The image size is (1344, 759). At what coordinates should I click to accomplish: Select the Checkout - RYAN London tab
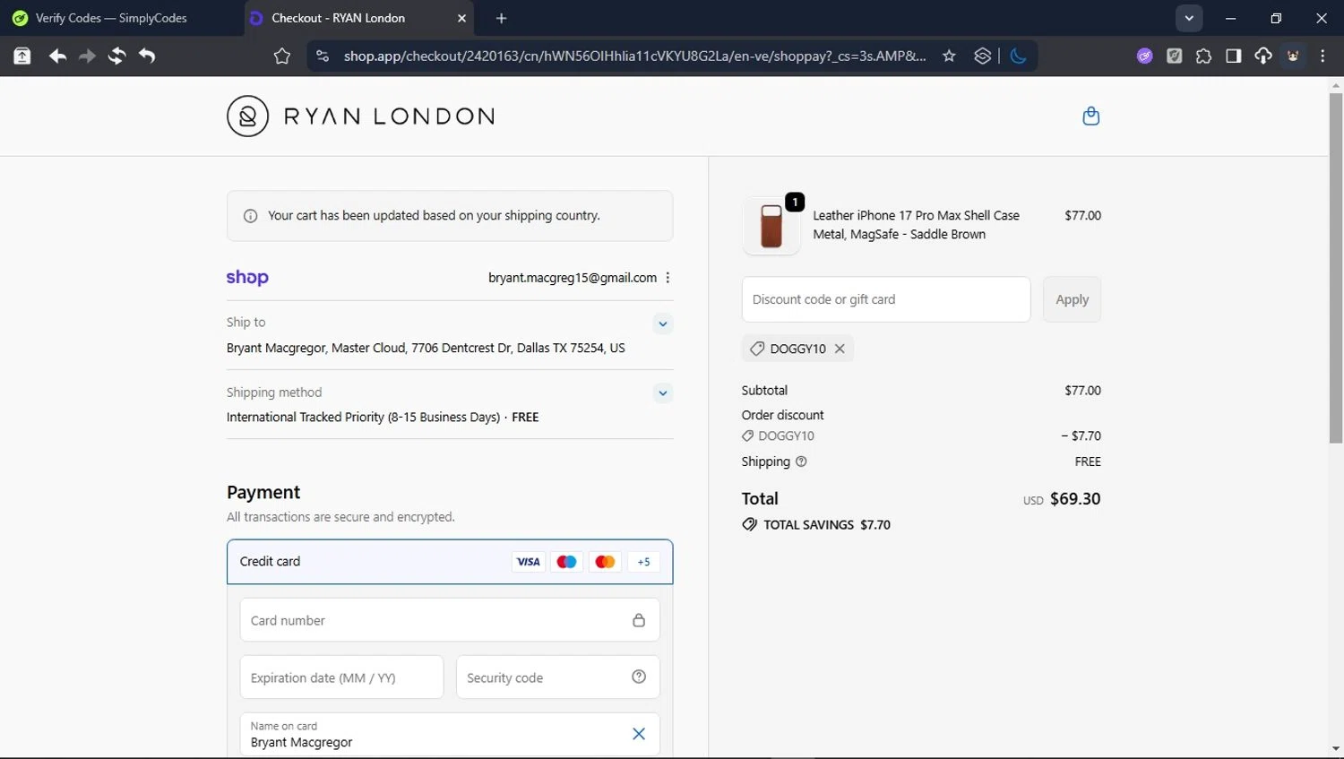(358, 18)
